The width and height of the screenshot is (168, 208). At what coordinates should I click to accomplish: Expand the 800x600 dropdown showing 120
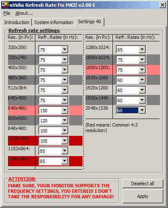[65, 120]
